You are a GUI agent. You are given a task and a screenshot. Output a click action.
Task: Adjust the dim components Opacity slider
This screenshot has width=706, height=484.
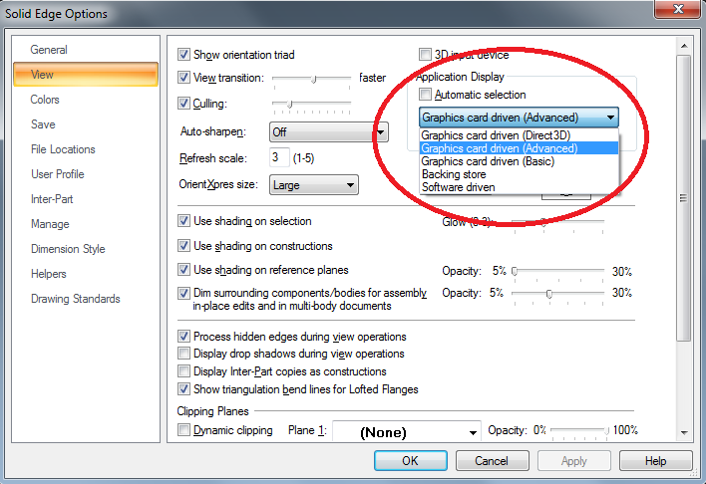549,294
